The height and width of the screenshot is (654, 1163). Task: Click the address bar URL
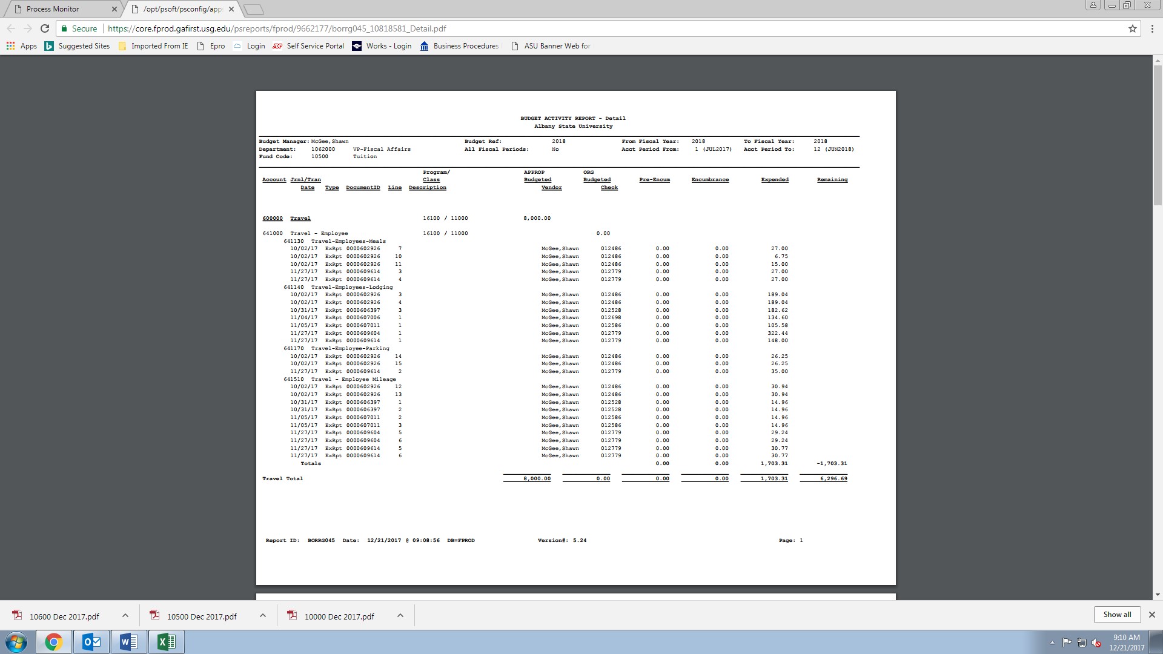tap(277, 28)
